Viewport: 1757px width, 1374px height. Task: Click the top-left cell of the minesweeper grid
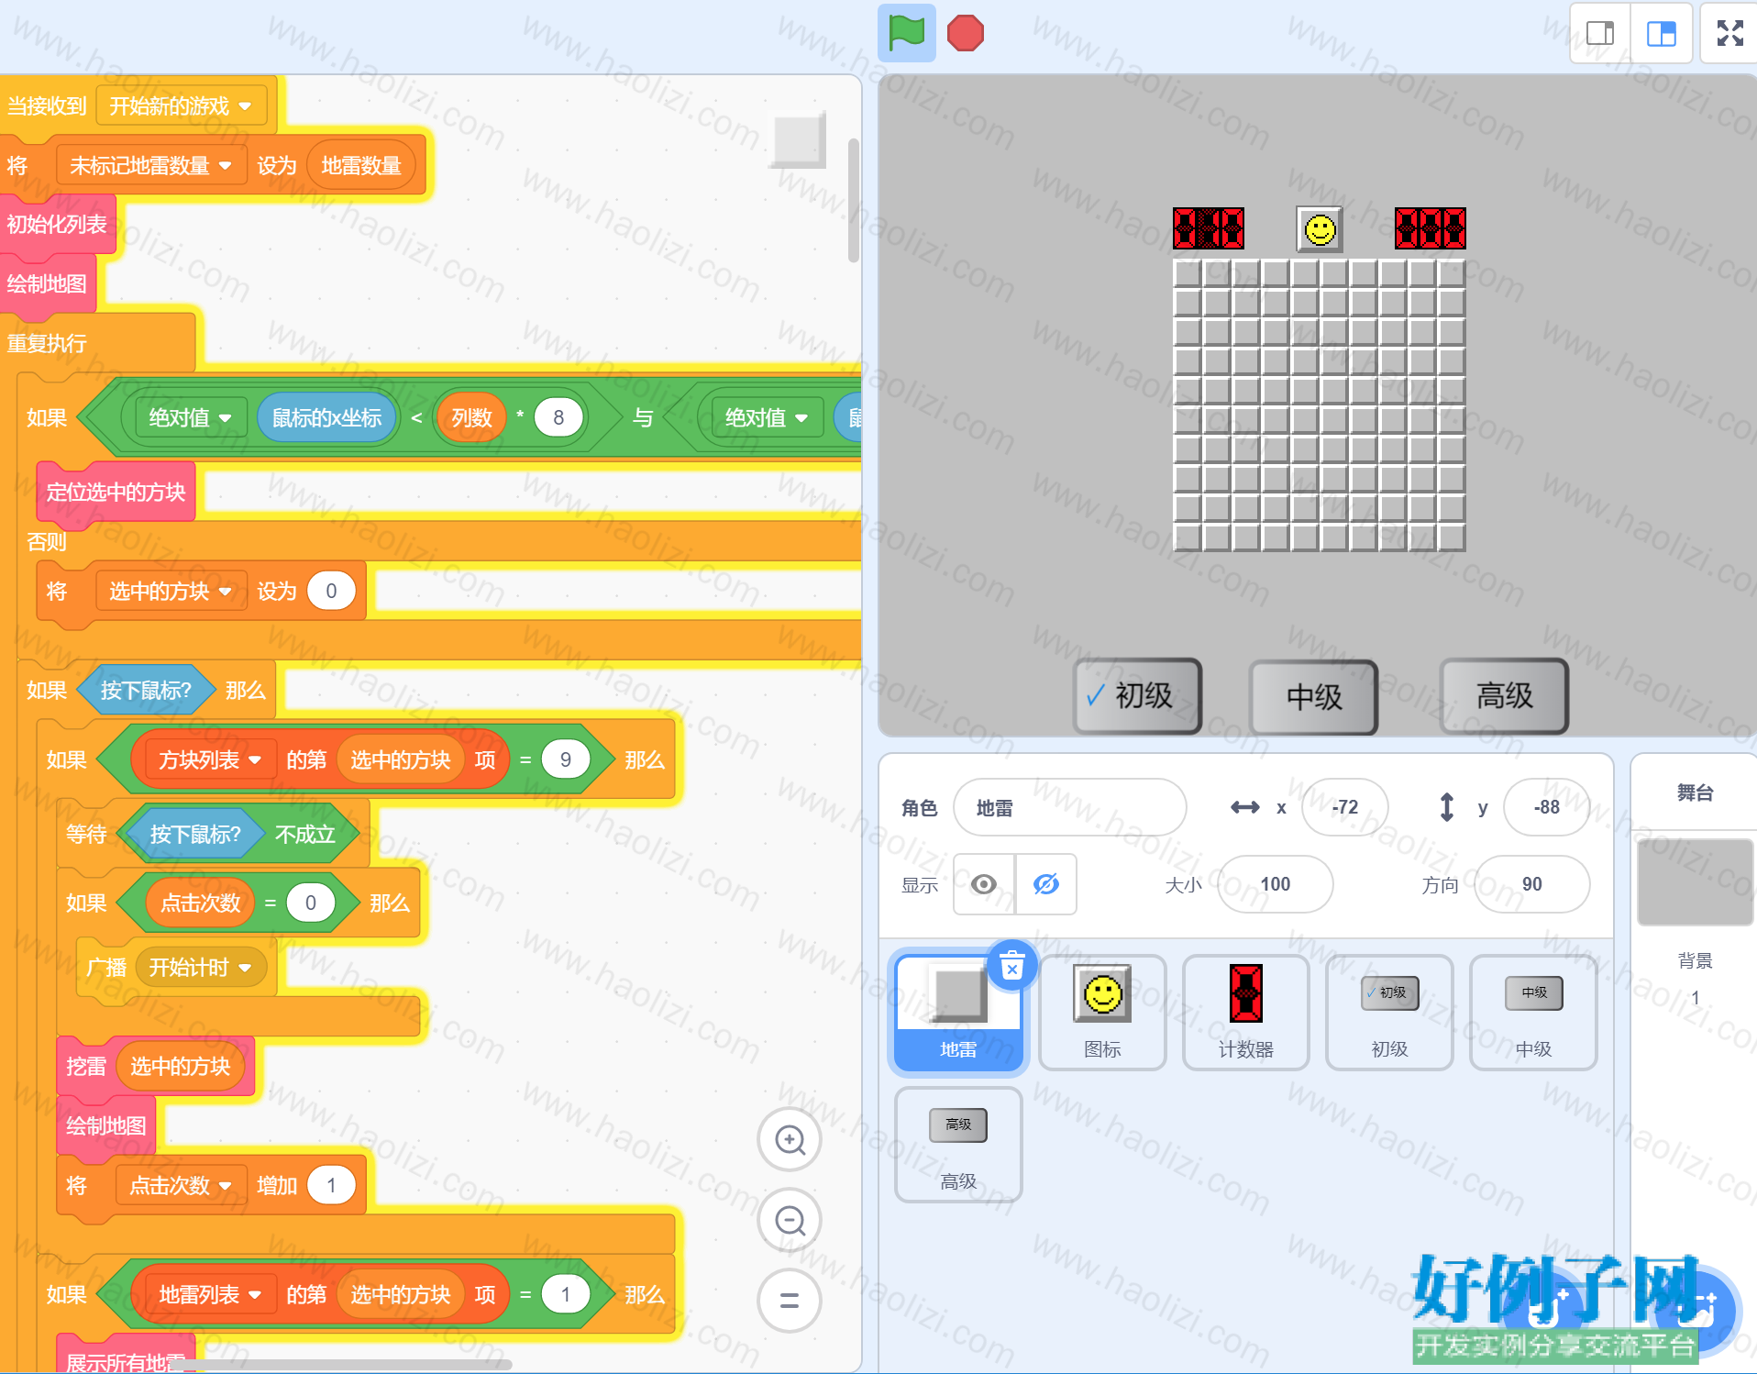1188,273
